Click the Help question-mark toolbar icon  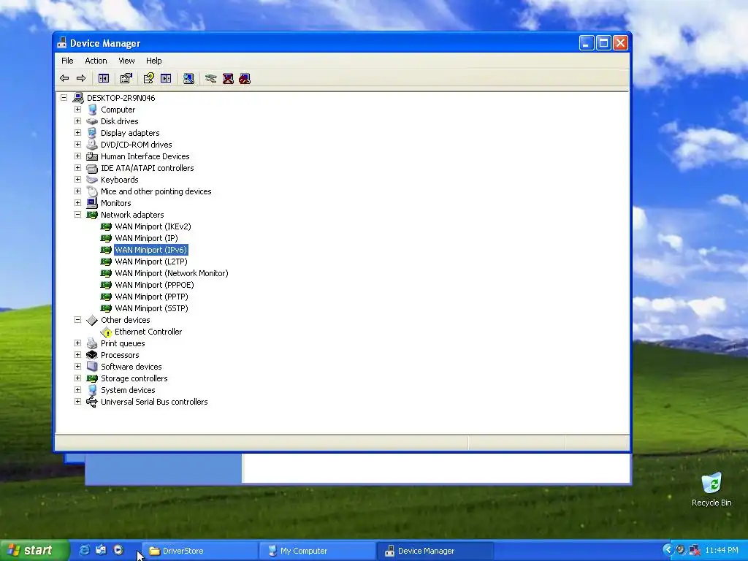[x=149, y=78]
